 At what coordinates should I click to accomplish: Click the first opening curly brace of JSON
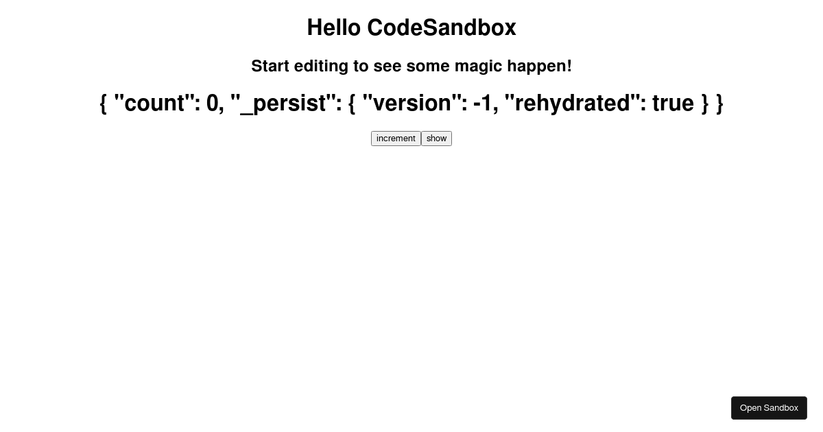click(104, 103)
